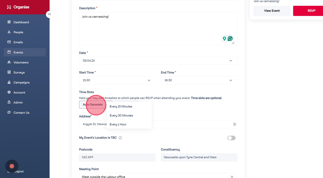Toggle My Event's Location is TBC switch
The width and height of the screenshot is (323, 178).
tap(231, 138)
